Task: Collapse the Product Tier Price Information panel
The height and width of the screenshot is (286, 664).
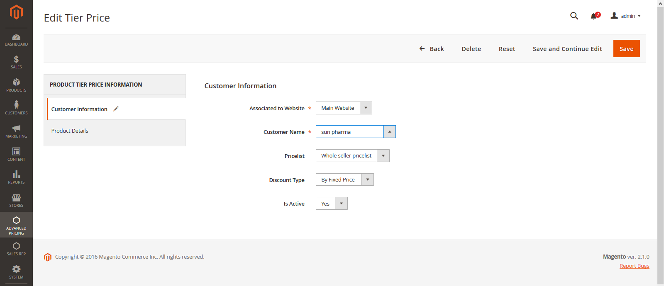Action: pyautogui.click(x=115, y=85)
